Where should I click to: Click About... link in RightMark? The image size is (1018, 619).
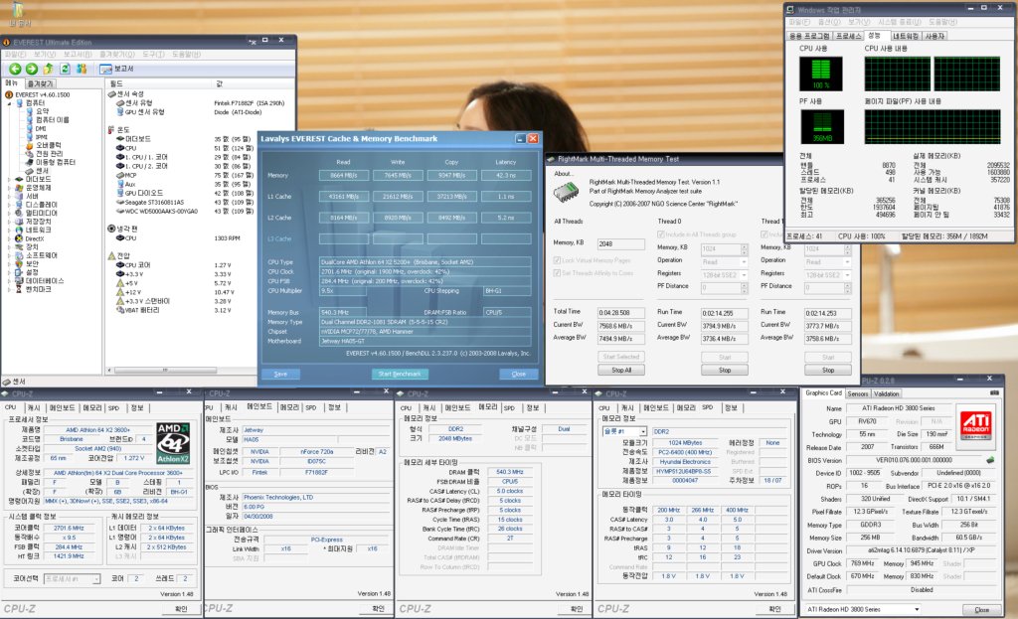click(x=564, y=173)
